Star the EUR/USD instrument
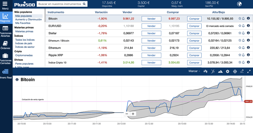The width and height of the screenshot is (253, 133). (240, 26)
